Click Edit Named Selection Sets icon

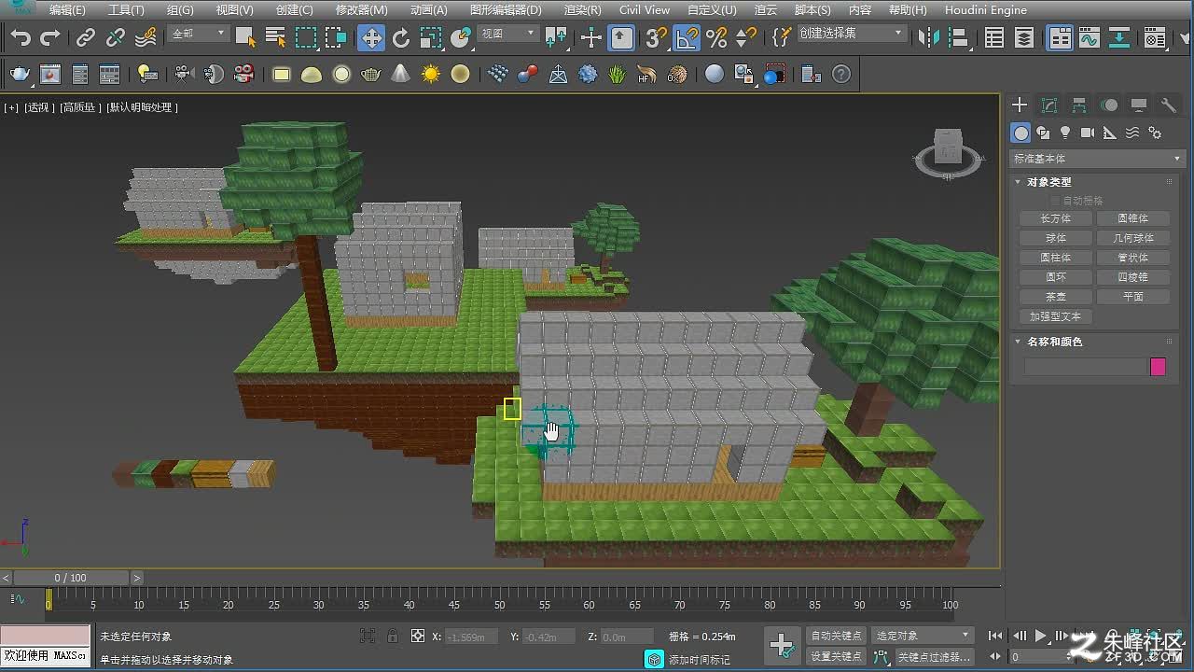tap(783, 37)
